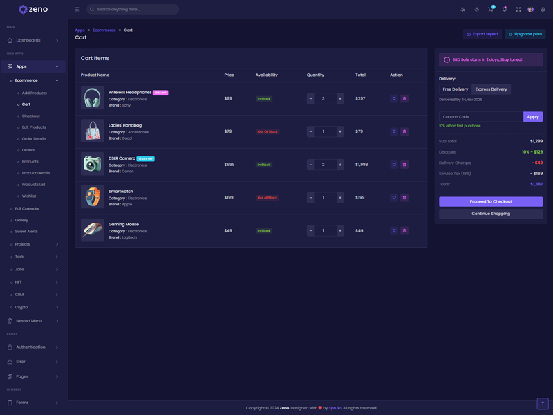Screen dimensions: 553x415
Task: Collapse sidebar with the hamburger icon
Action: pyautogui.click(x=77, y=10)
